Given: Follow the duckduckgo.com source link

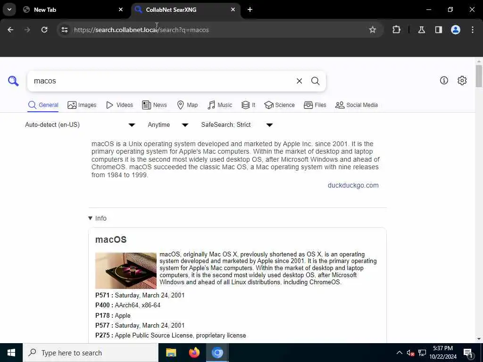Looking at the screenshot, I should 353,185.
